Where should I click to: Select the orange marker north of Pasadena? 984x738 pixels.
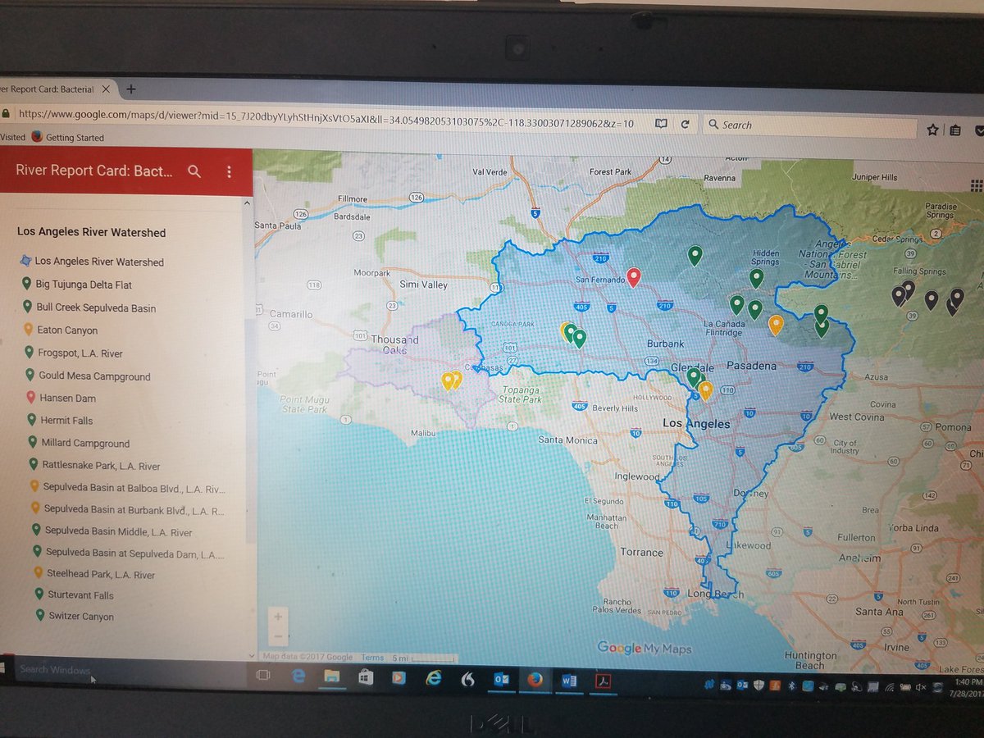(776, 326)
